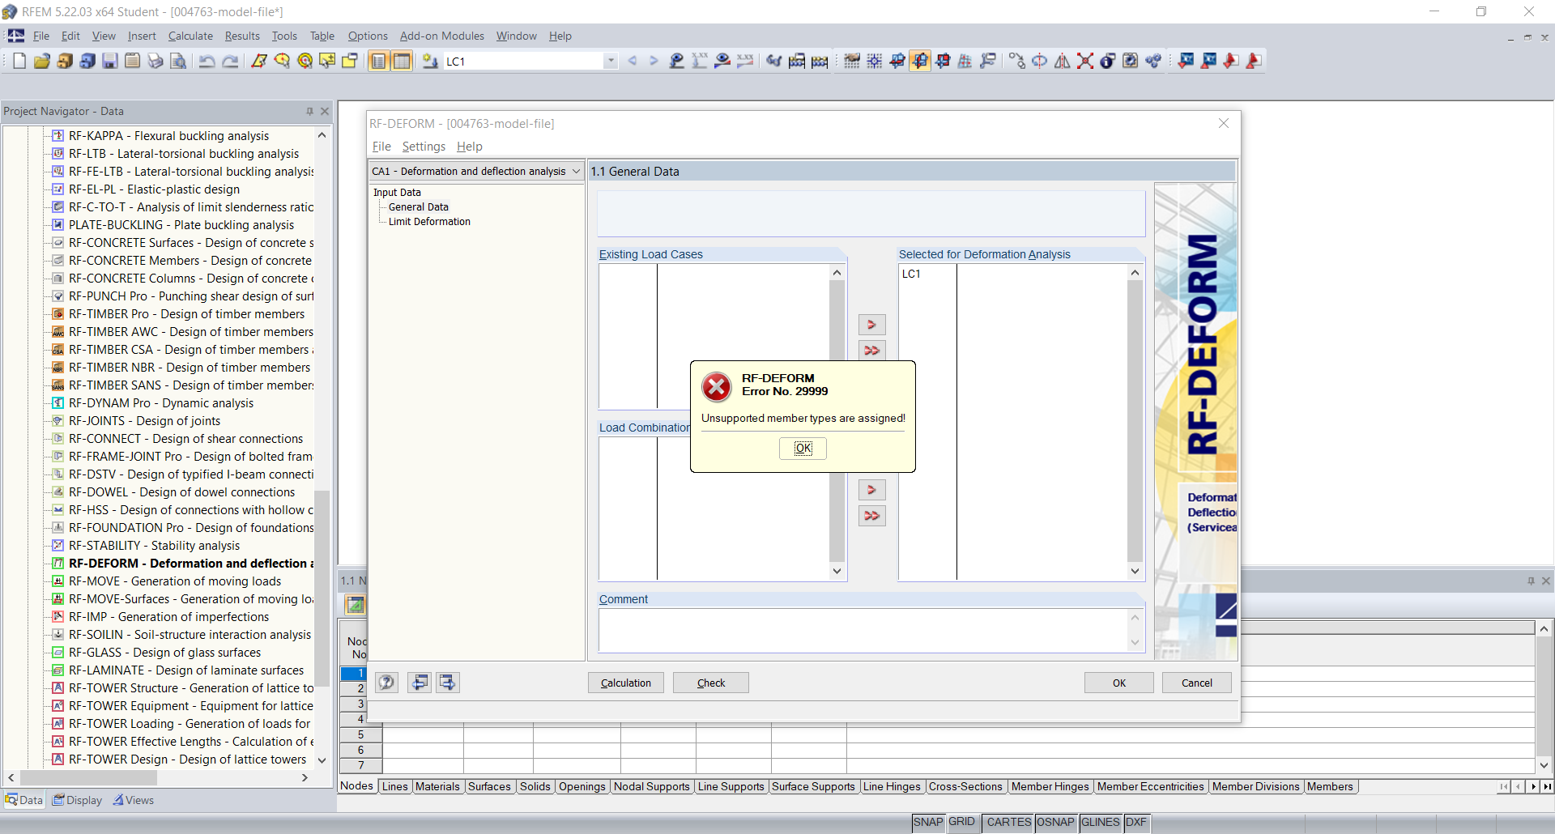Select Limit Deformation in the Input Data tree

(x=429, y=222)
